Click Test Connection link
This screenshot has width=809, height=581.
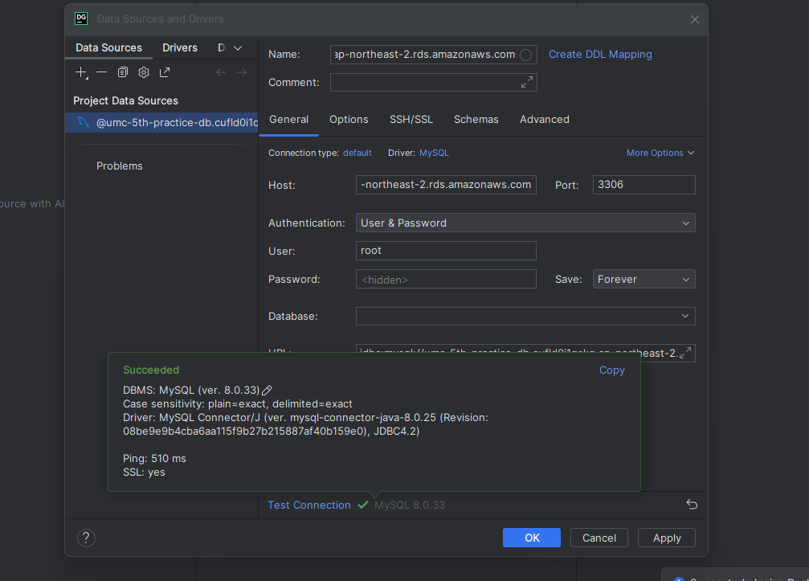tap(309, 505)
